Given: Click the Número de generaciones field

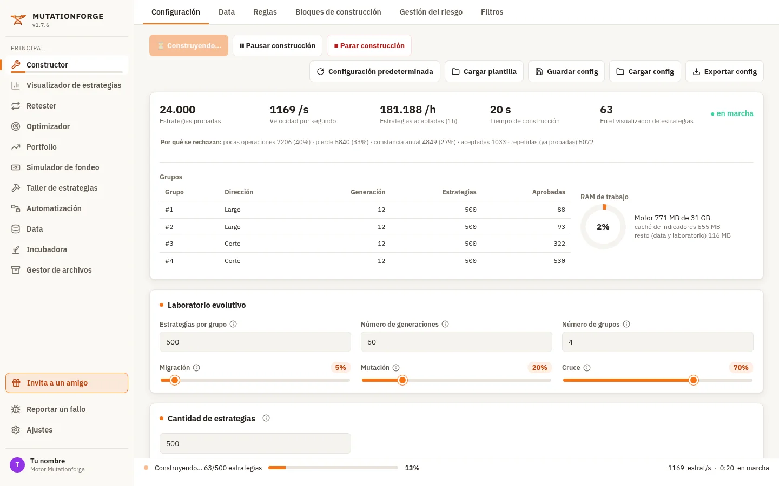Looking at the screenshot, I should click(x=457, y=342).
